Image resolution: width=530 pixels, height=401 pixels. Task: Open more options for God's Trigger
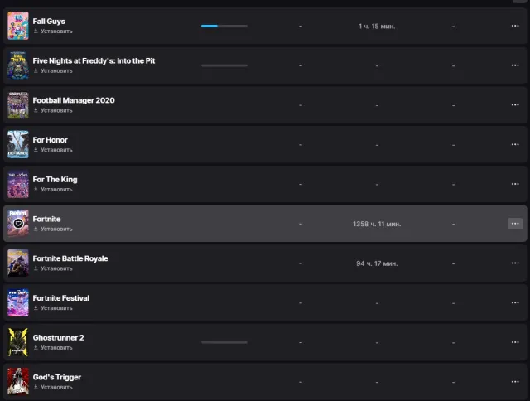click(x=515, y=382)
